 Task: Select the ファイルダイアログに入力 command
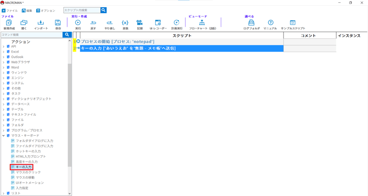[x=34, y=146]
